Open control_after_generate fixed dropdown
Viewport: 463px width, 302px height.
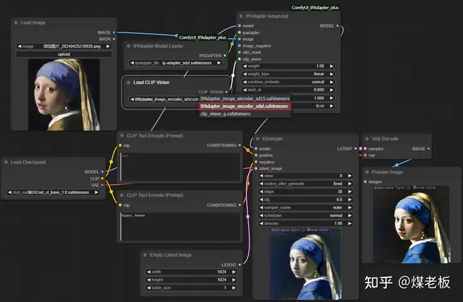click(305, 184)
